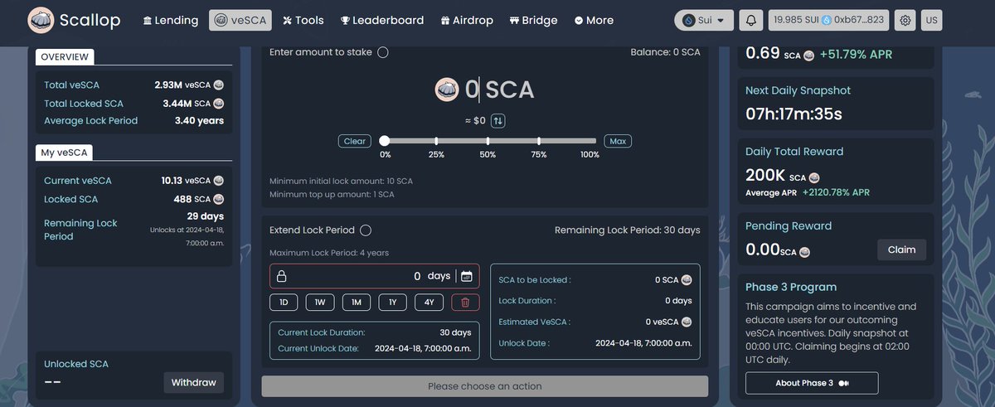The height and width of the screenshot is (407, 995).
Task: Choose the 1W lock preset
Action: point(319,303)
